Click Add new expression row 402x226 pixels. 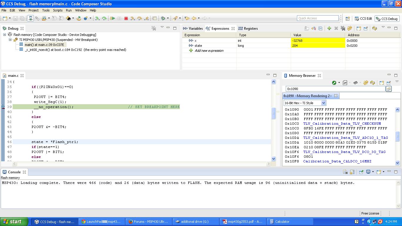click(x=209, y=51)
